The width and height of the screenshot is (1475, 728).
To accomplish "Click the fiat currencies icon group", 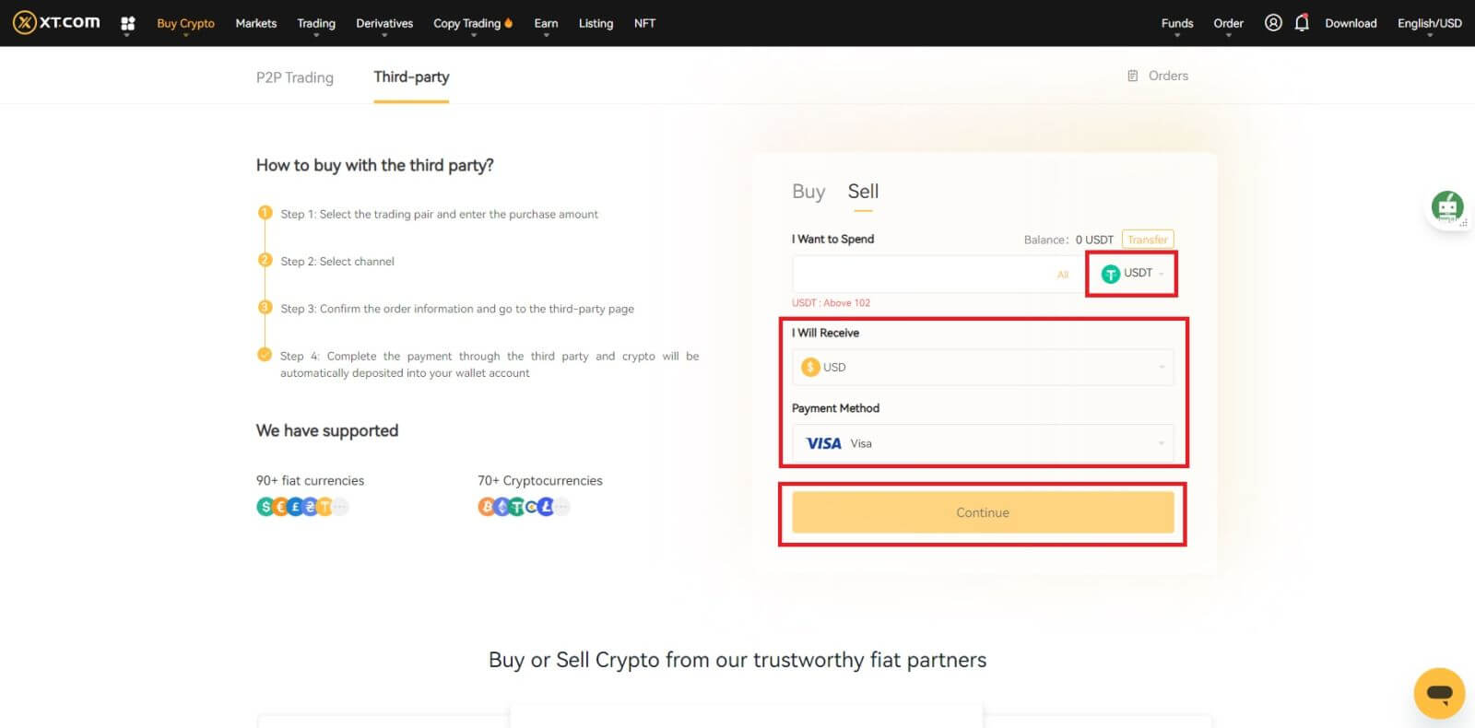I will coord(301,507).
